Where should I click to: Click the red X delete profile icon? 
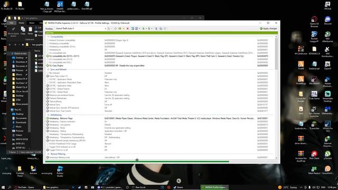coord(128,28)
